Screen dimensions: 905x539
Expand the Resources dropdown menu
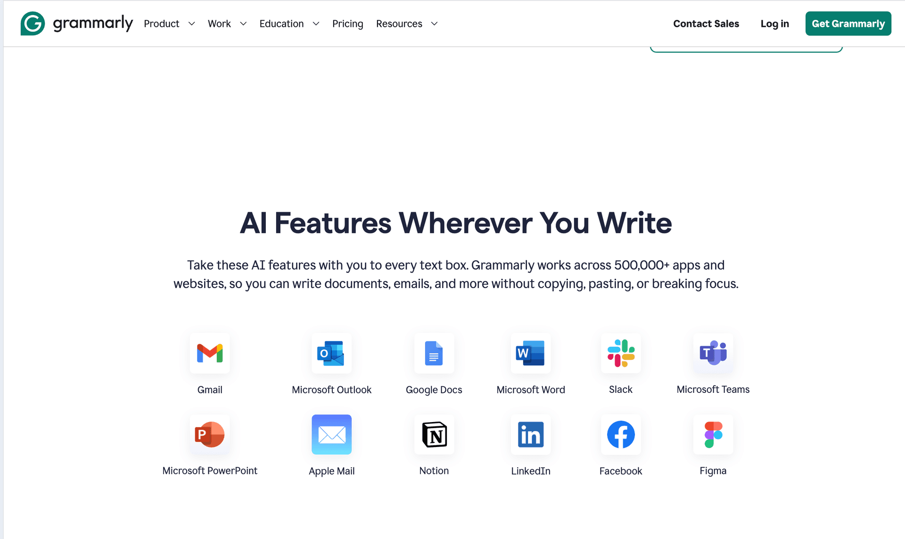tap(407, 24)
